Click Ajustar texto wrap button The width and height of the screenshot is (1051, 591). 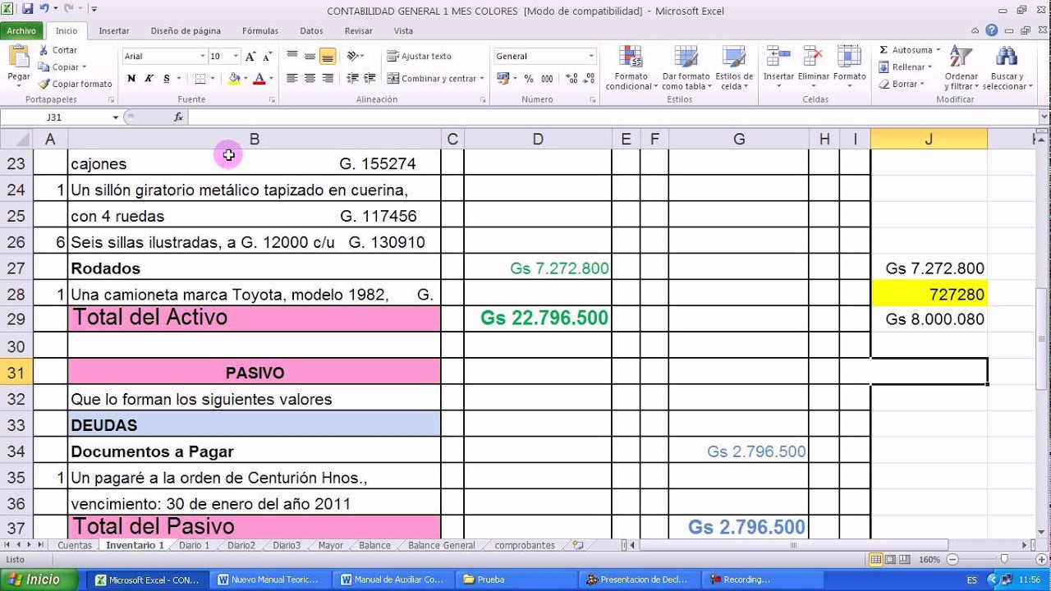coord(420,57)
